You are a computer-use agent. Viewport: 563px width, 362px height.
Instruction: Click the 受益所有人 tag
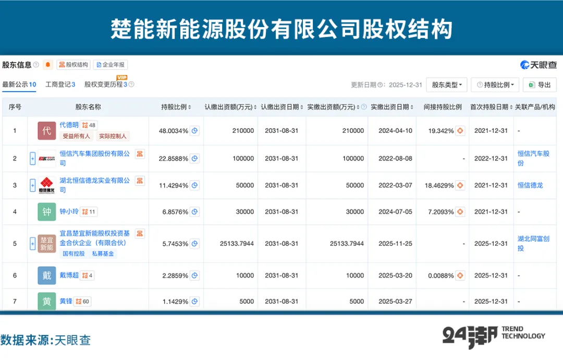(x=77, y=136)
